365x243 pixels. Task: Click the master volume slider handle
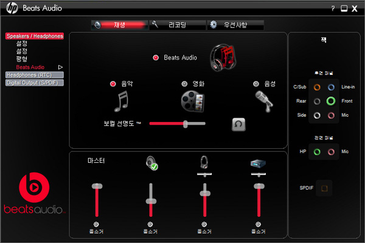(x=97, y=186)
